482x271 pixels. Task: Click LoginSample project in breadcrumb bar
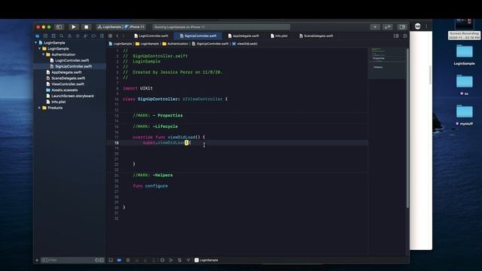[x=120, y=44]
